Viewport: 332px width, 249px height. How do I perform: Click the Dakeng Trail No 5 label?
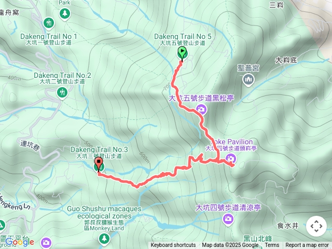pos(183,36)
